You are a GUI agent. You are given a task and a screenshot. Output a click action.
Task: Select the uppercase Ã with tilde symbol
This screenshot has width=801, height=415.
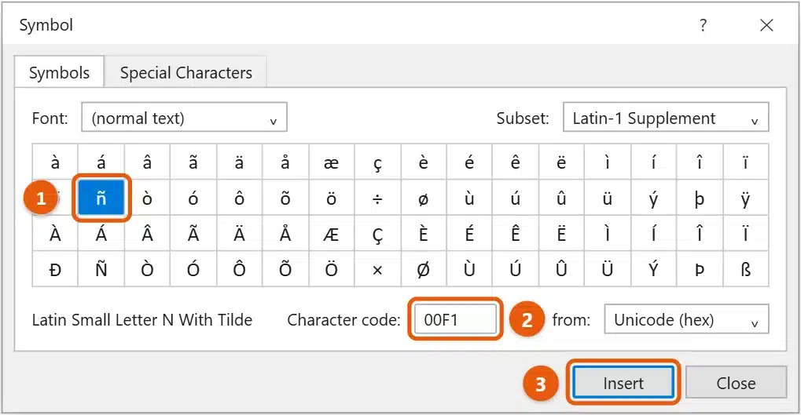[193, 234]
